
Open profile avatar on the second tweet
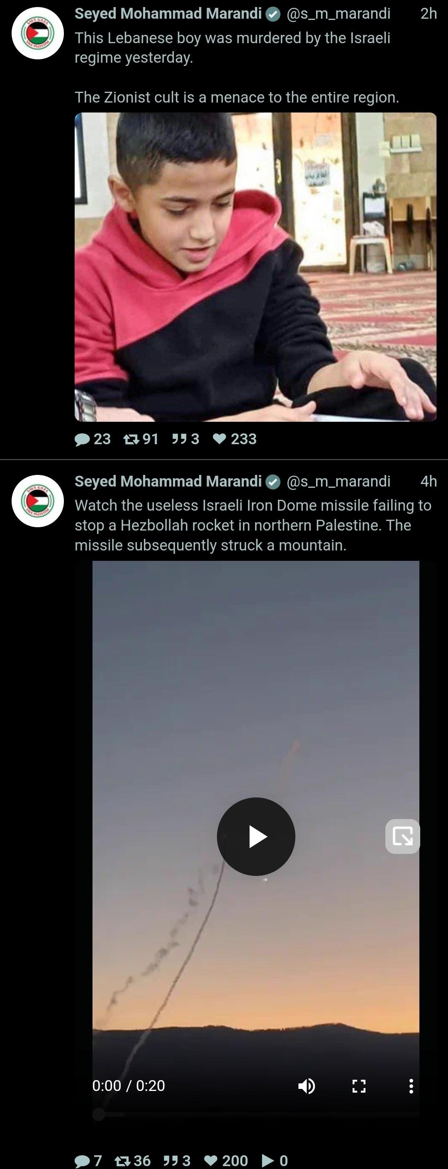point(38,501)
